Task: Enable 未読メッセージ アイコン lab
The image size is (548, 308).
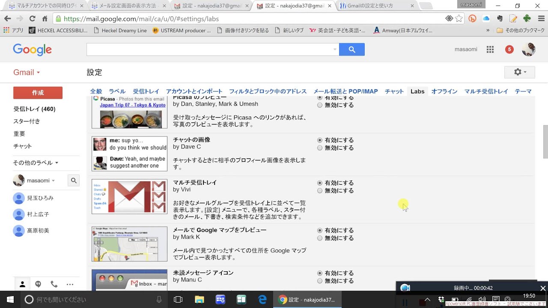Action: [320, 273]
